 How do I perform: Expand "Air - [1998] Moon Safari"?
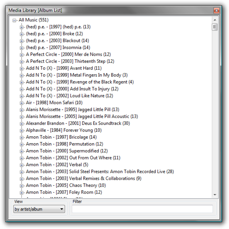point(21,102)
